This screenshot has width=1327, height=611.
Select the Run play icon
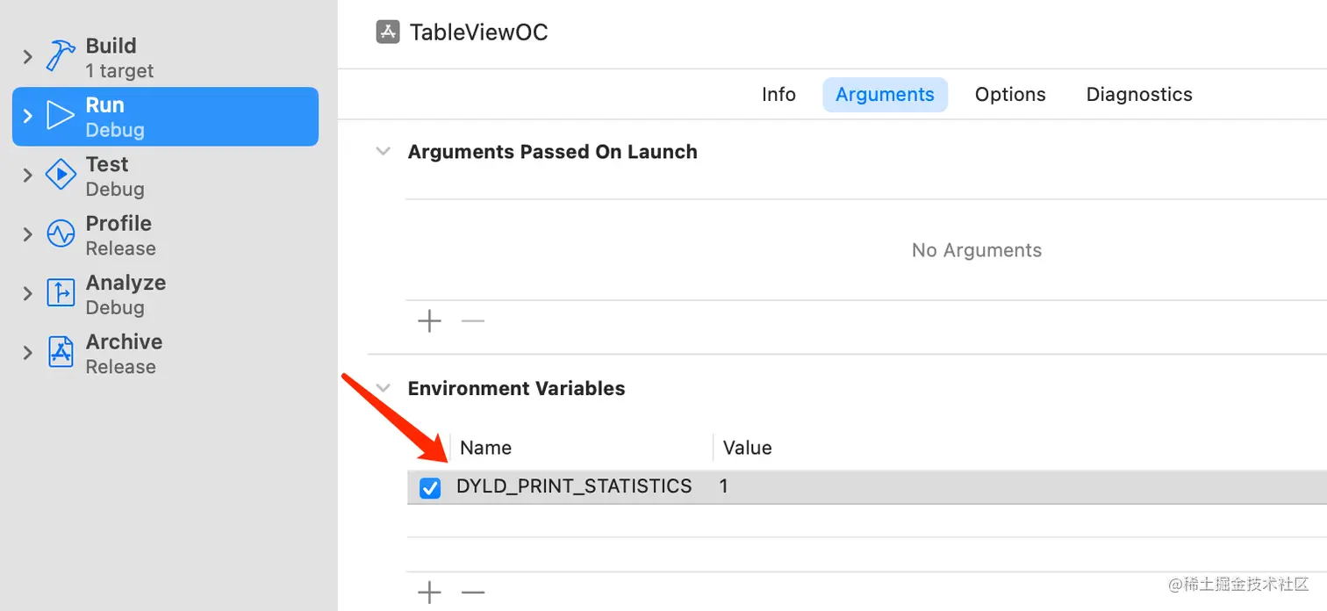click(x=61, y=116)
